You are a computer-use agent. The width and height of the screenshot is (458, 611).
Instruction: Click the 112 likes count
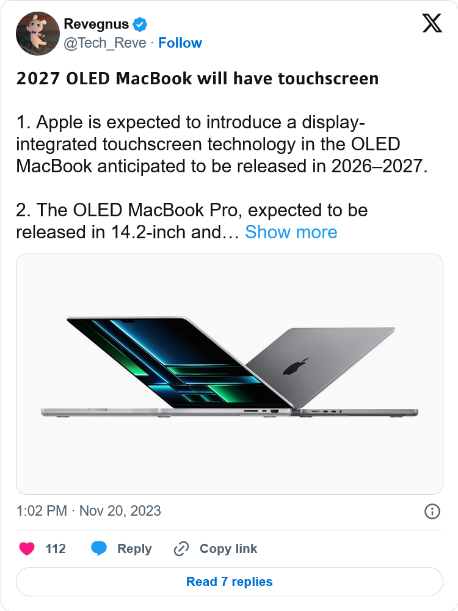pyautogui.click(x=56, y=549)
